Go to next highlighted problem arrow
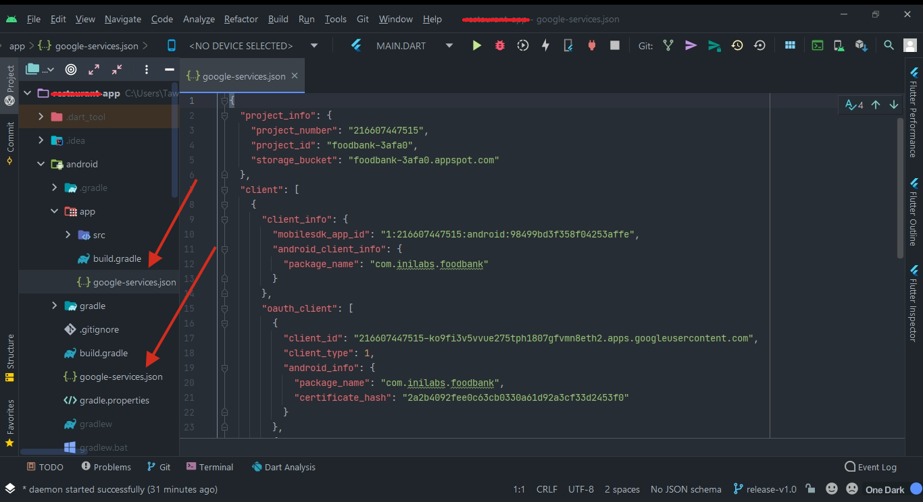The image size is (923, 502). [x=894, y=105]
